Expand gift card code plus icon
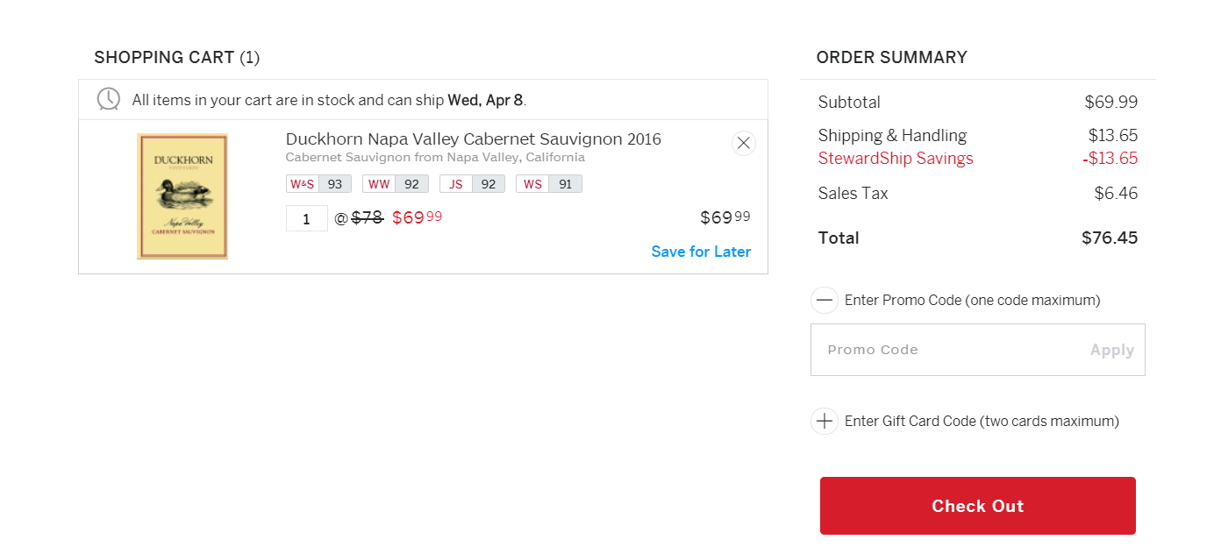The height and width of the screenshot is (554, 1214). pyautogui.click(x=825, y=421)
